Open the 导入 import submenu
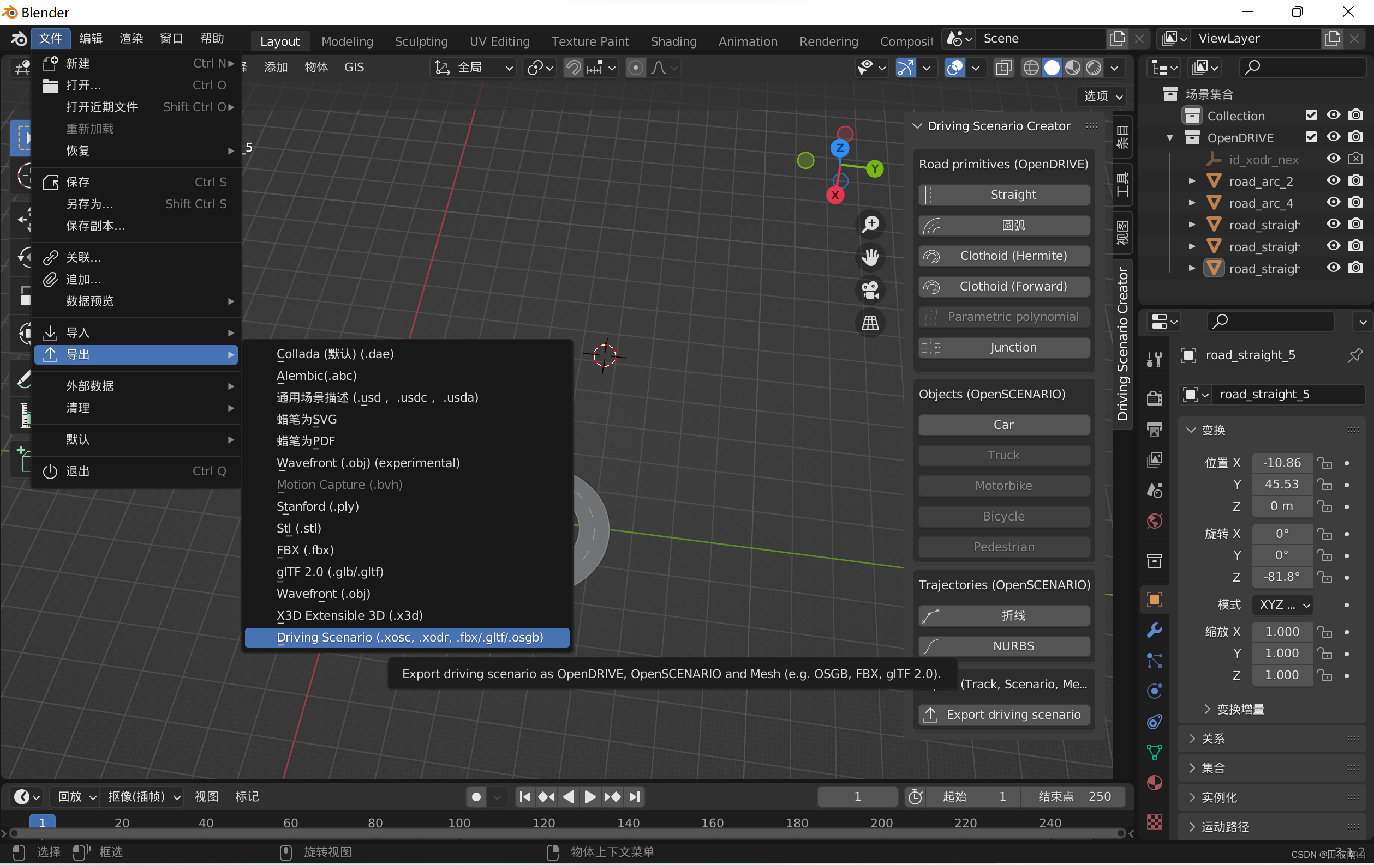 coord(136,333)
